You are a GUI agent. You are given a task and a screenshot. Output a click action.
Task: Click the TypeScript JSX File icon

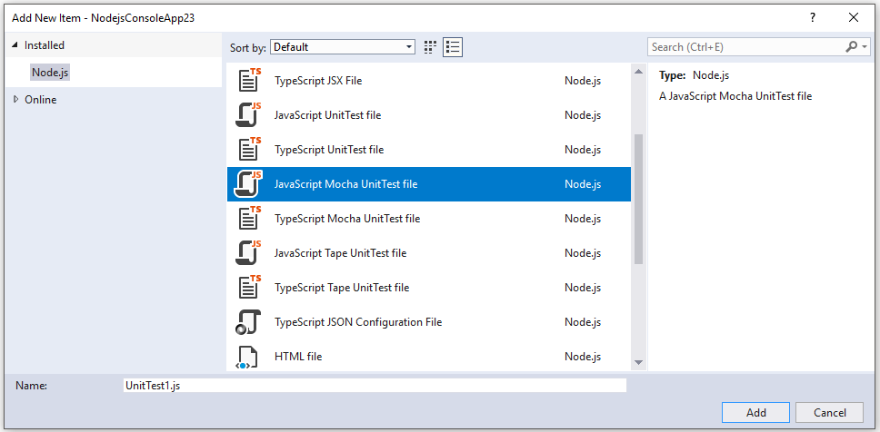click(249, 81)
